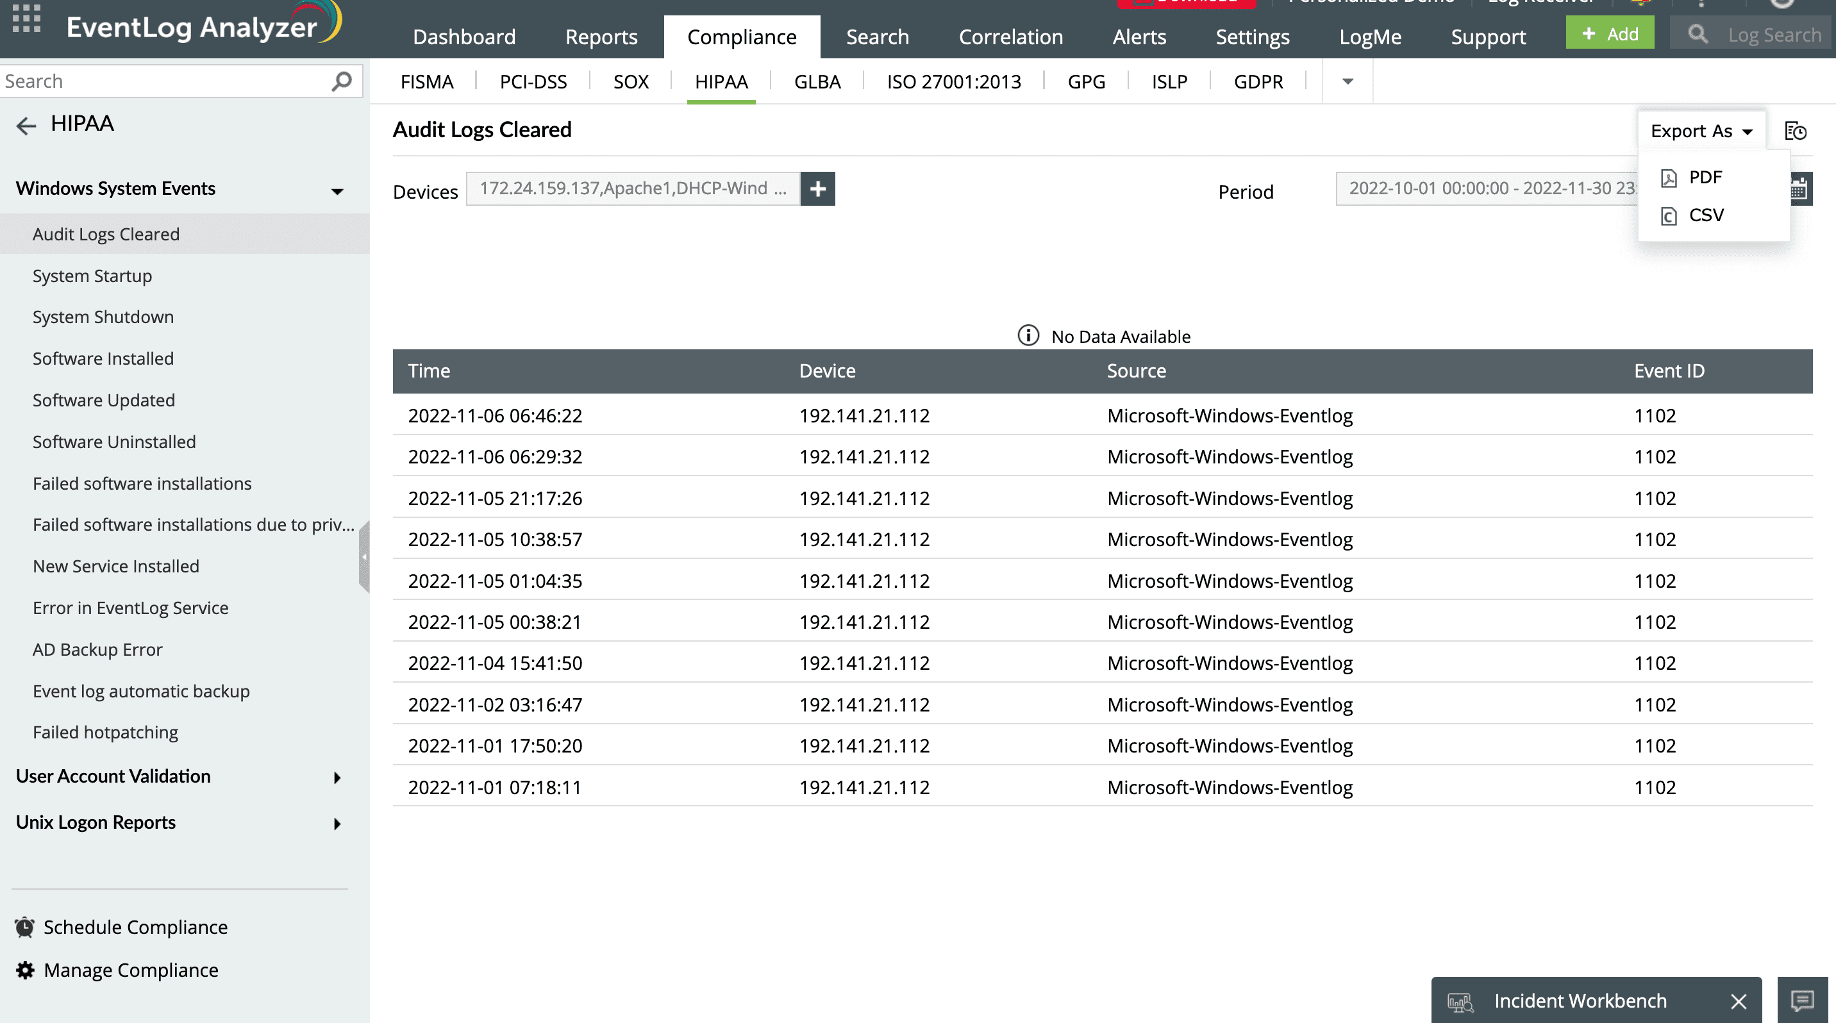
Task: Toggle the Export As dropdown
Action: coord(1701,131)
